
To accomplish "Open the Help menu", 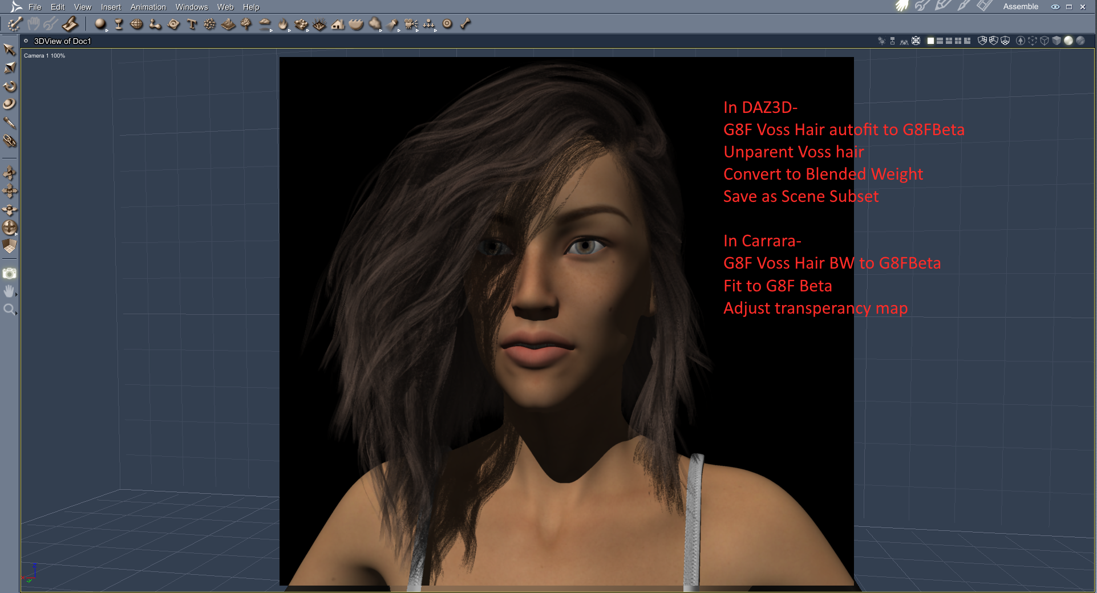I will click(251, 7).
